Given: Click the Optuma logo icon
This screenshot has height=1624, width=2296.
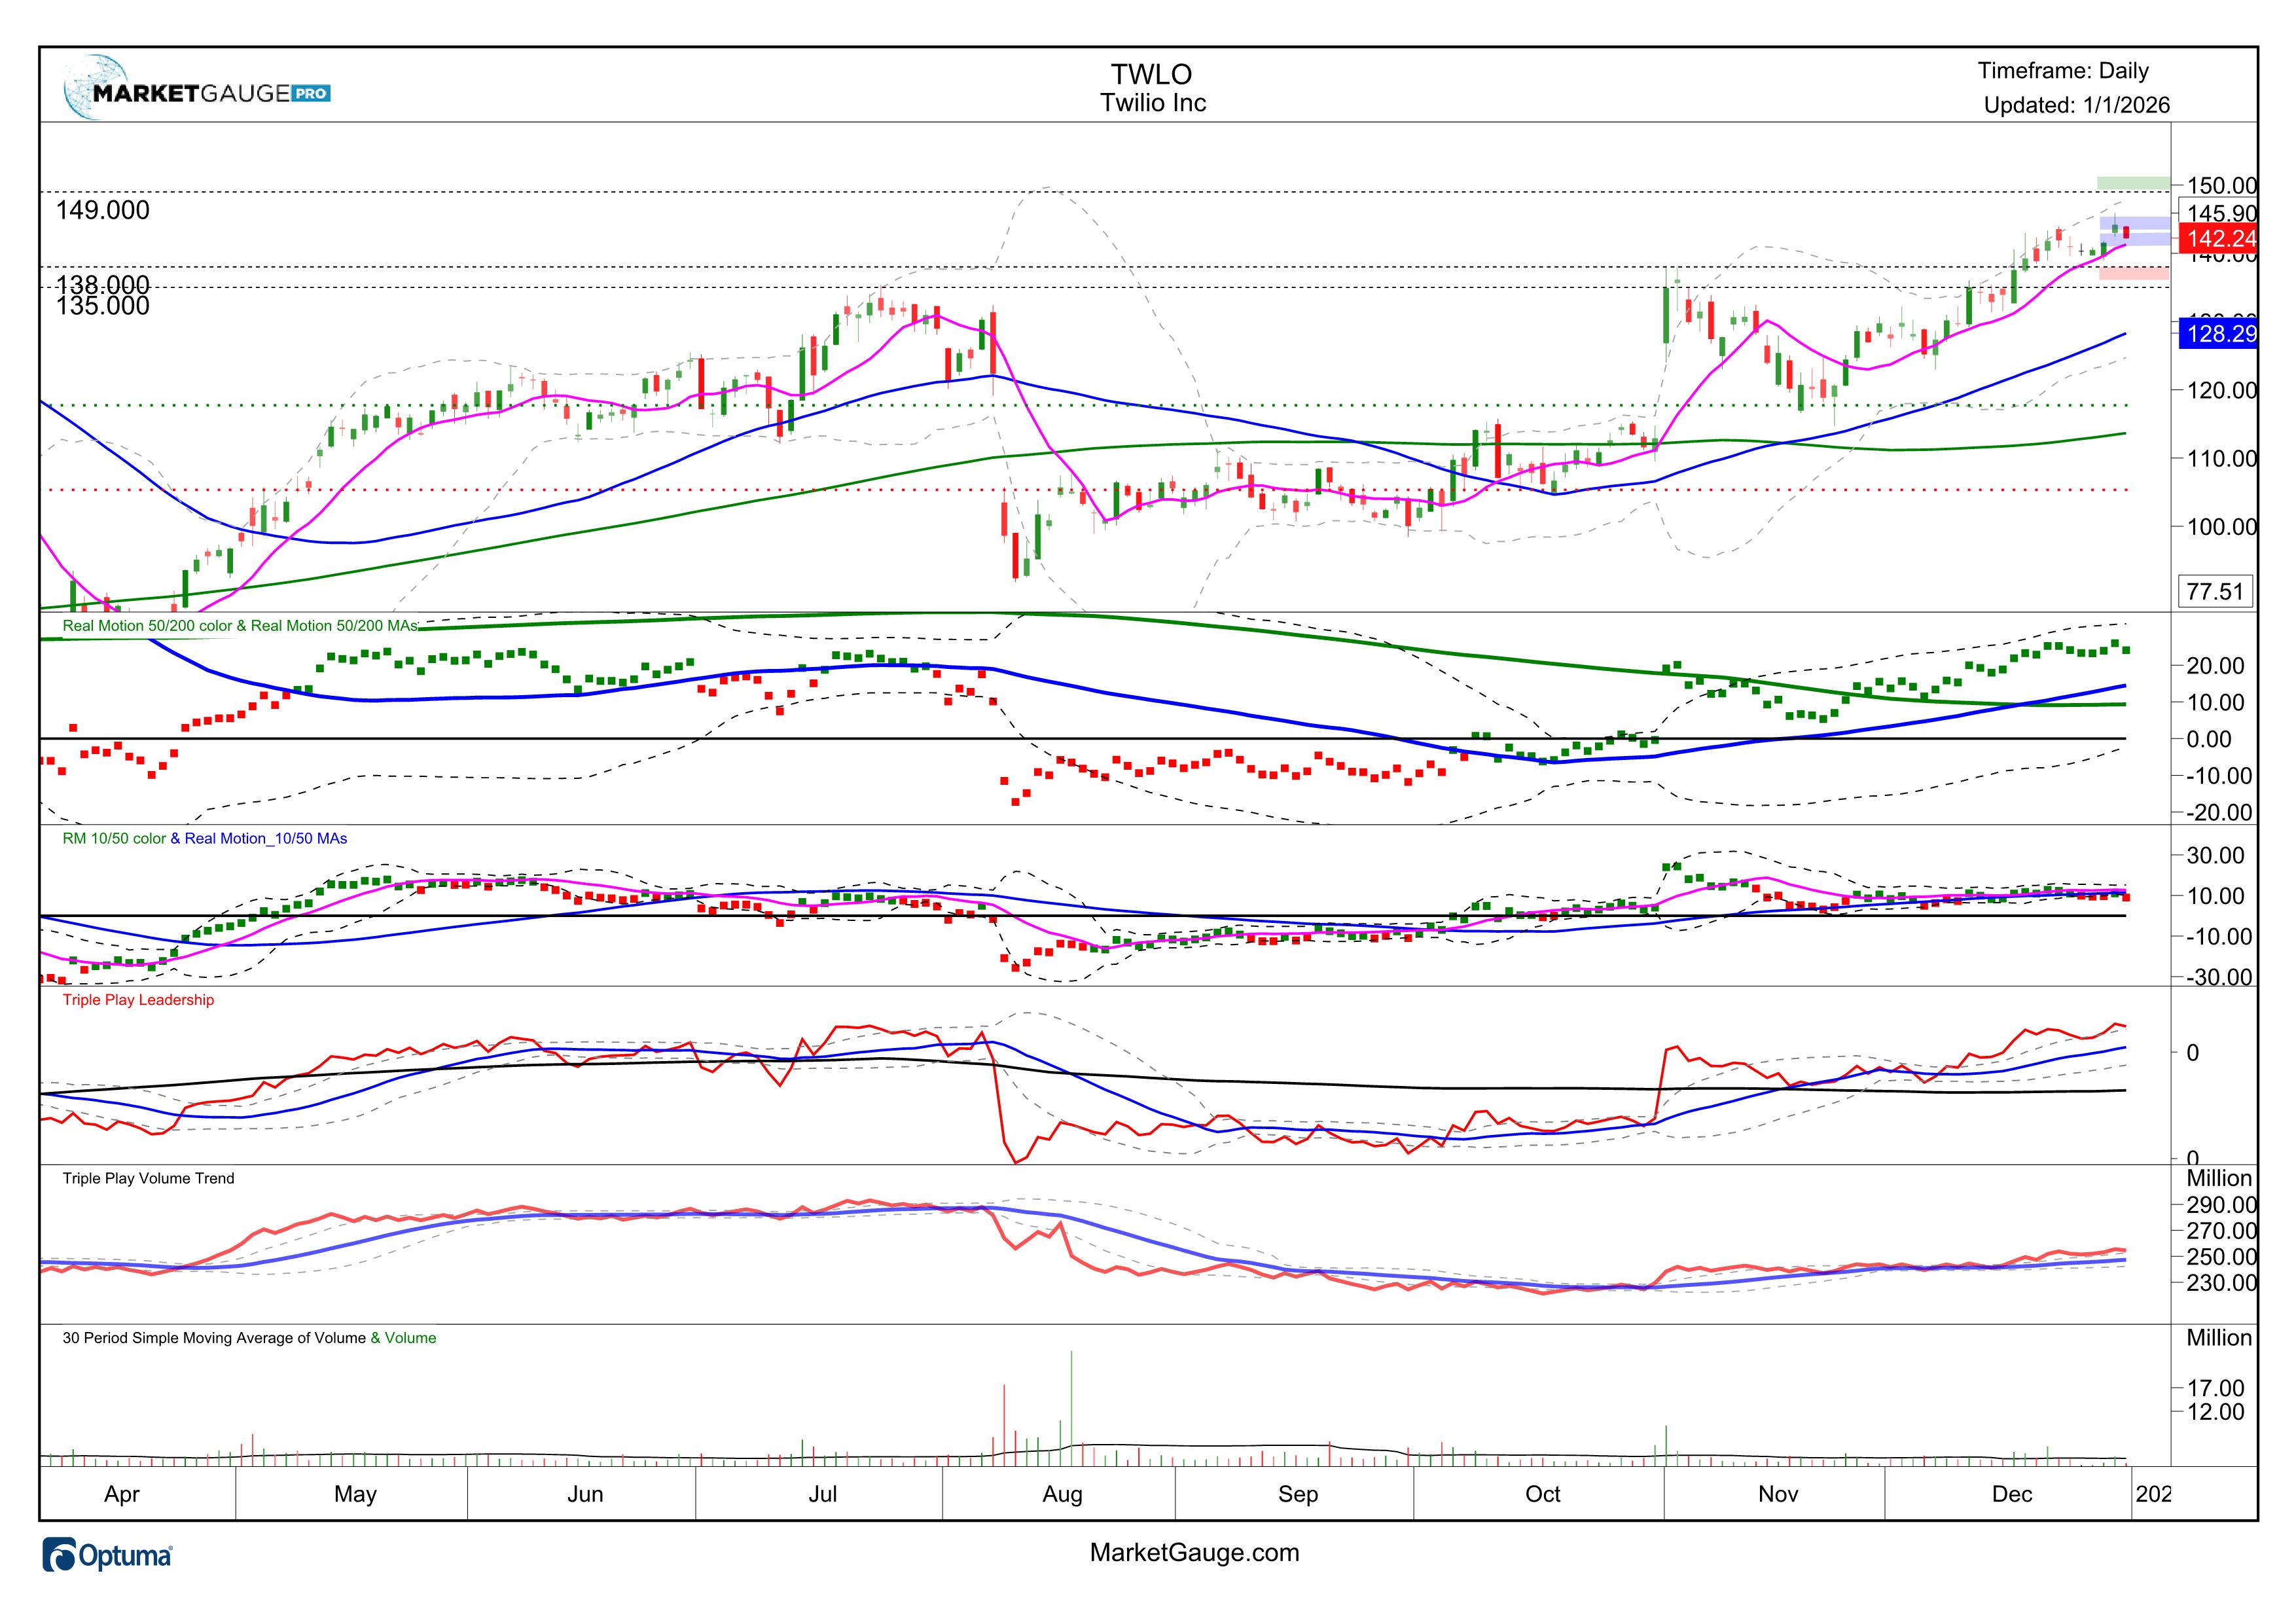Looking at the screenshot, I should tap(60, 1556).
